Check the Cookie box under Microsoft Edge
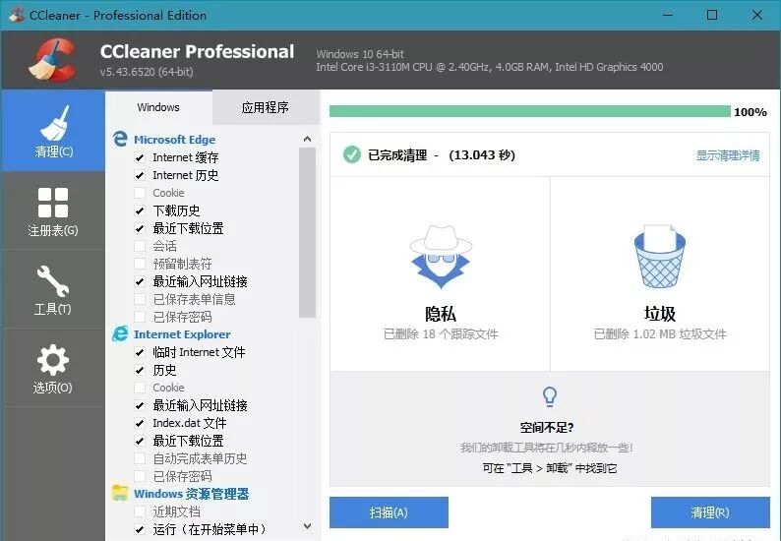 (140, 193)
